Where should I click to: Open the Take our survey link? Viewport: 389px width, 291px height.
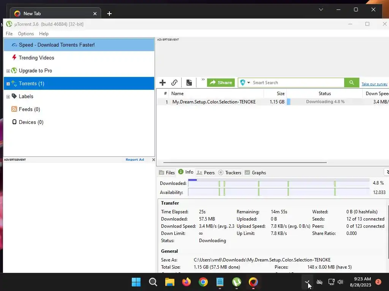tap(374, 84)
